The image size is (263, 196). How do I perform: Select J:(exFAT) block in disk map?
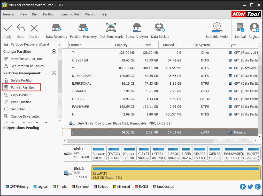(176, 173)
